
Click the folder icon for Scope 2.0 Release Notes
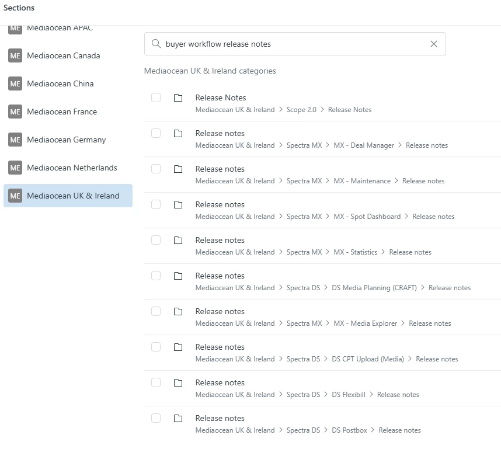[x=178, y=98]
